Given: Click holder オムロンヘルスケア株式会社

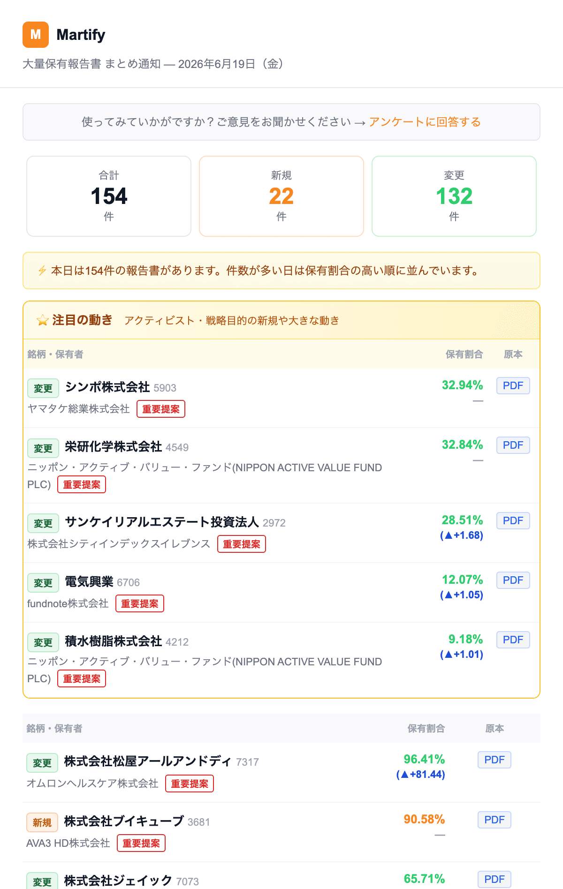Looking at the screenshot, I should [x=92, y=784].
